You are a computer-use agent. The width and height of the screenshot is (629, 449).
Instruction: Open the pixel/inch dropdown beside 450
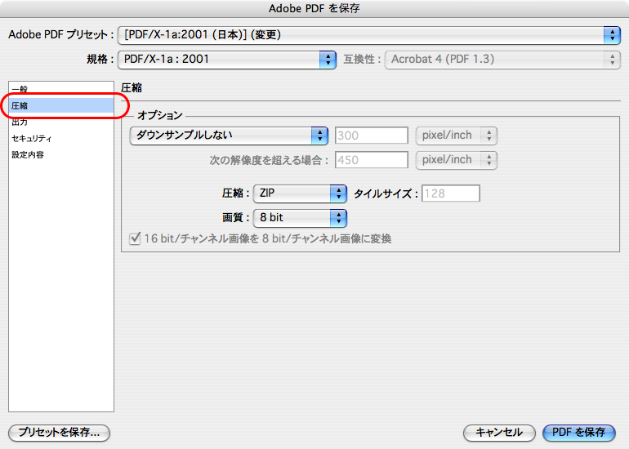pos(457,160)
